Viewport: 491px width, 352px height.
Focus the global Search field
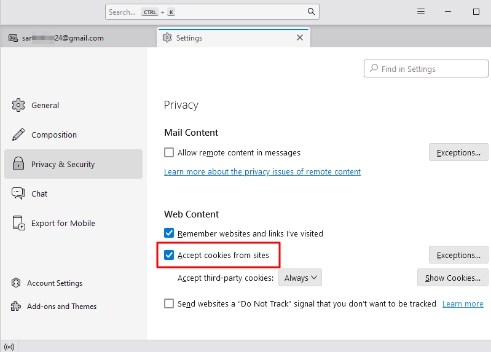click(x=212, y=12)
